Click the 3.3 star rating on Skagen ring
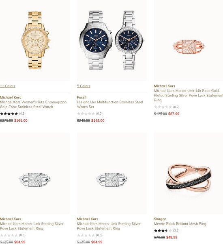Image resolution: width=223 pixels, height=245 pixels. coord(167,230)
